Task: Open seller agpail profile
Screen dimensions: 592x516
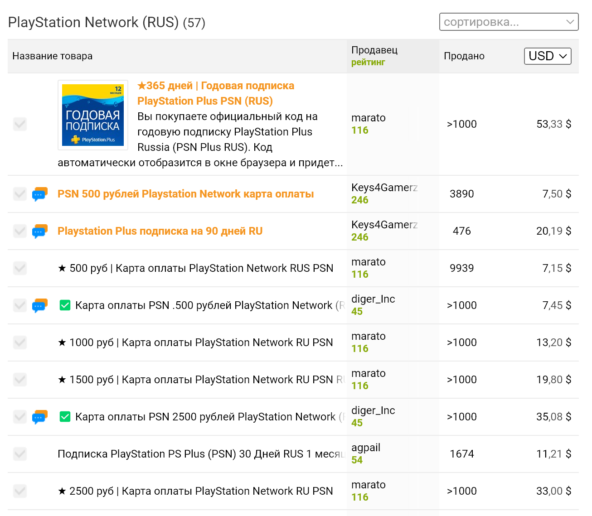Action: (x=366, y=448)
